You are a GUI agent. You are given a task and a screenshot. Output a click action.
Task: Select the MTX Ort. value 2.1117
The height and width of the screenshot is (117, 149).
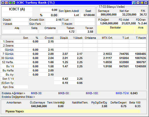click(x=107, y=58)
